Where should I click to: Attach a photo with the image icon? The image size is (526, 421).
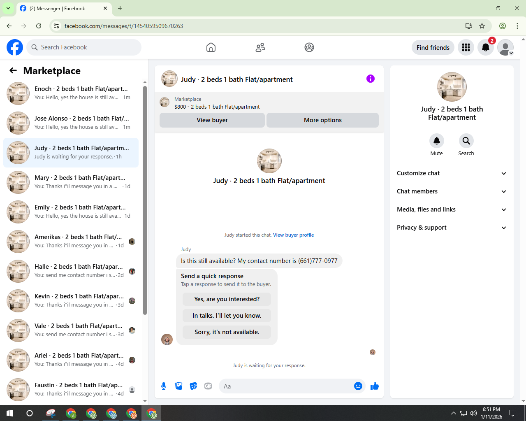point(178,386)
